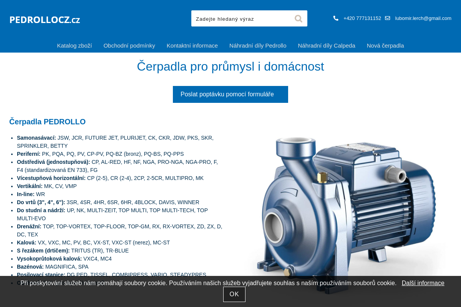This screenshot has height=307, width=461.
Task: Call the +420 777131152 phone number
Action: (x=362, y=18)
